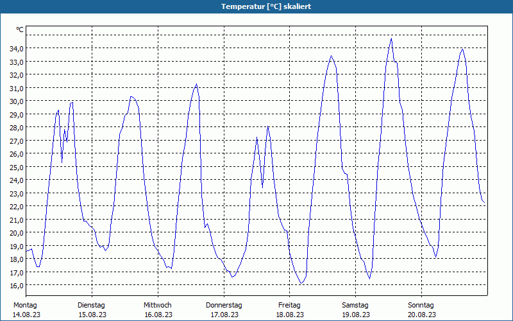The image size is (513, 321).
Task: Click the 31,0 axis value
Action: 17,88
